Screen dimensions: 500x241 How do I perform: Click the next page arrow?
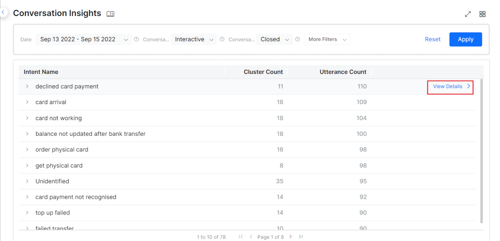pyautogui.click(x=291, y=236)
